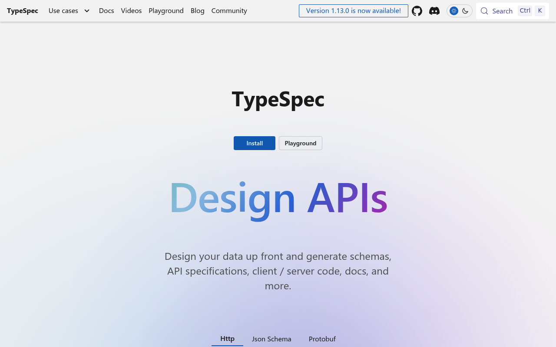Viewport: 556px width, 347px height.
Task: Go to TypeSpec home logo link
Action: click(x=23, y=11)
